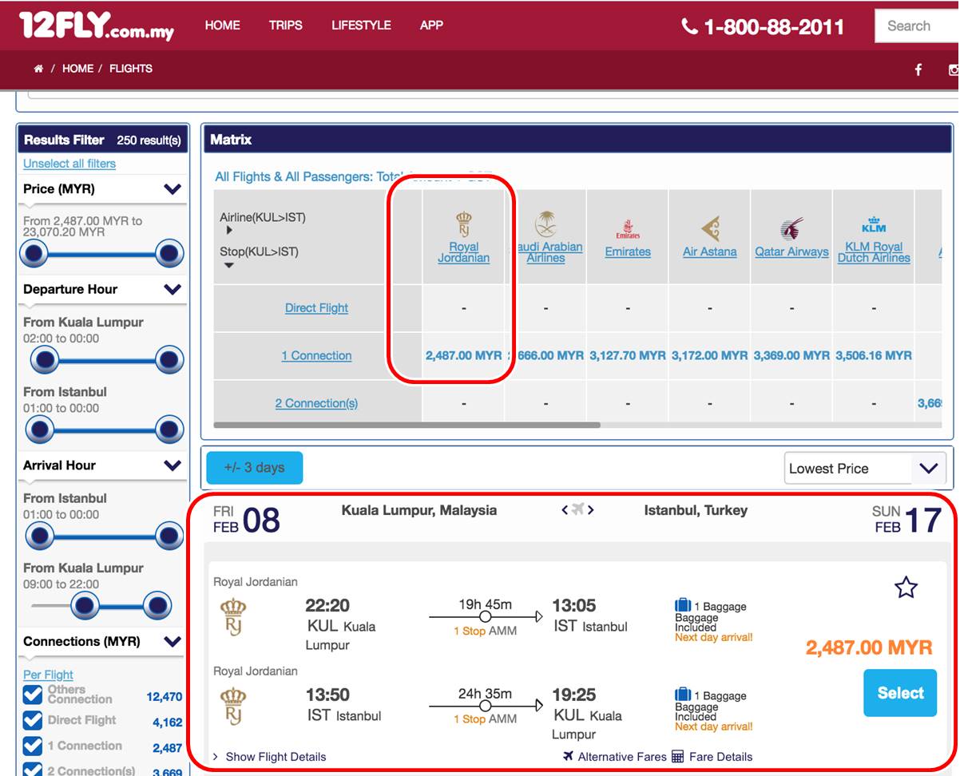Click the 3,172.00 MYR Air Astana price
Image resolution: width=960 pixels, height=776 pixels.
point(710,356)
